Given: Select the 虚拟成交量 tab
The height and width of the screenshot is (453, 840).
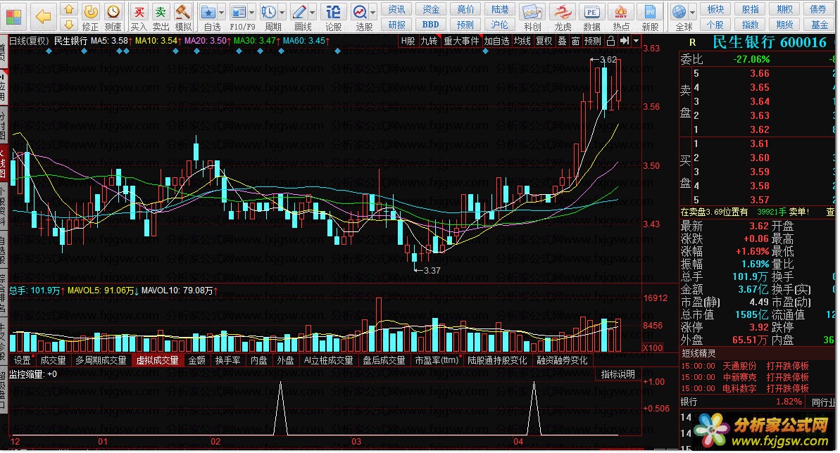Looking at the screenshot, I should click(x=158, y=360).
